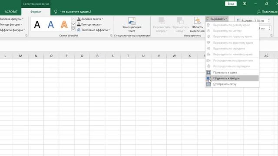278x156 pixels.
Task: Expand the WordArt styles gallery More arrow
Action: click(x=73, y=29)
